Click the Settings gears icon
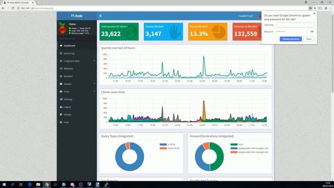 (x=61, y=99)
